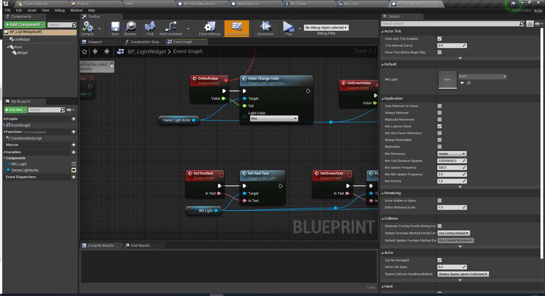Open the File menu
The image size is (545, 296).
(8, 10)
